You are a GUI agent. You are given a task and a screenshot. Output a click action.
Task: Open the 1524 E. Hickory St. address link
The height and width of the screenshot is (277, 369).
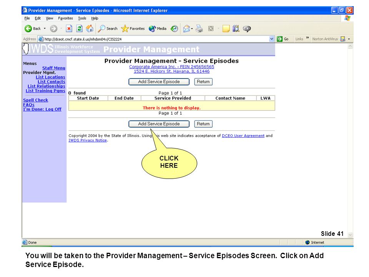[171, 72]
